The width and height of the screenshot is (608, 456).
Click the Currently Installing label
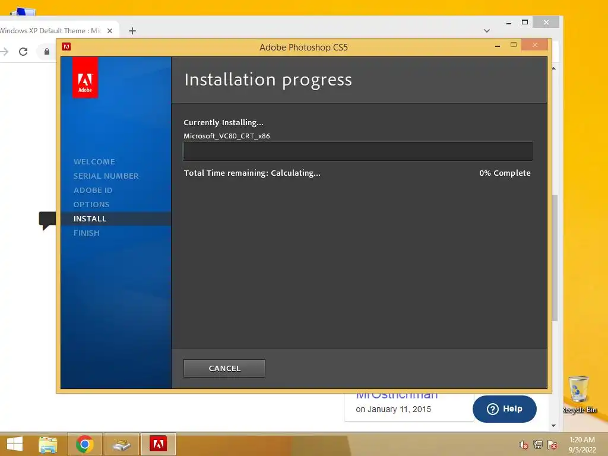tap(223, 122)
